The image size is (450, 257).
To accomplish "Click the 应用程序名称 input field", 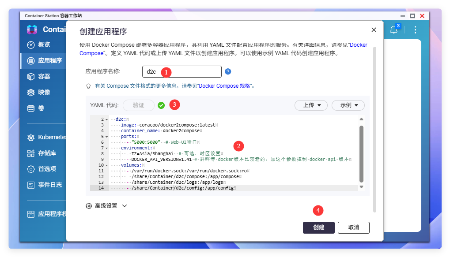I will 182,71.
